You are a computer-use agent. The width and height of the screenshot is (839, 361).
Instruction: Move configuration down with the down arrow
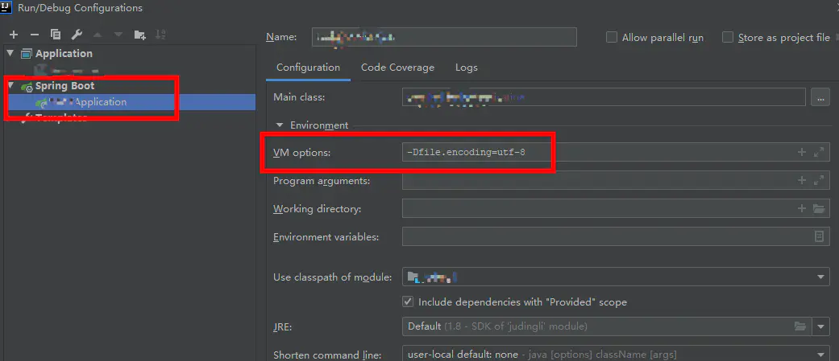click(118, 35)
